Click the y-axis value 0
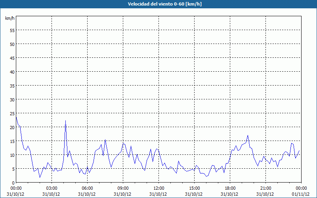Image resolution: width=317 pixels, height=198 pixels. tap(13, 183)
